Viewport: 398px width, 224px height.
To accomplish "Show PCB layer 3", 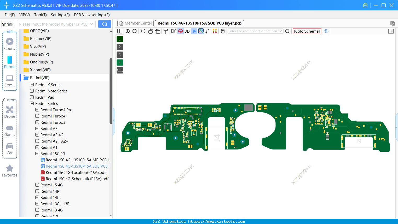I will pyautogui.click(x=120, y=55).
